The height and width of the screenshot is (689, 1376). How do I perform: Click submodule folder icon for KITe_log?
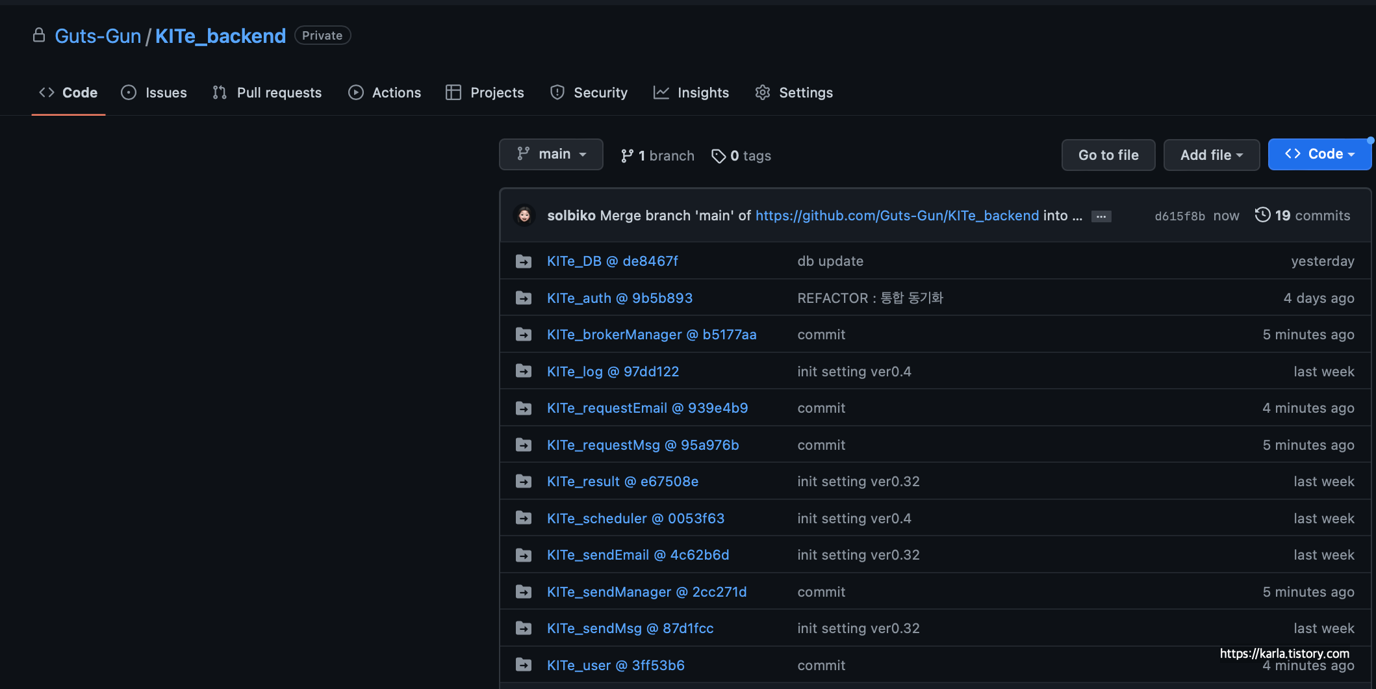point(524,371)
